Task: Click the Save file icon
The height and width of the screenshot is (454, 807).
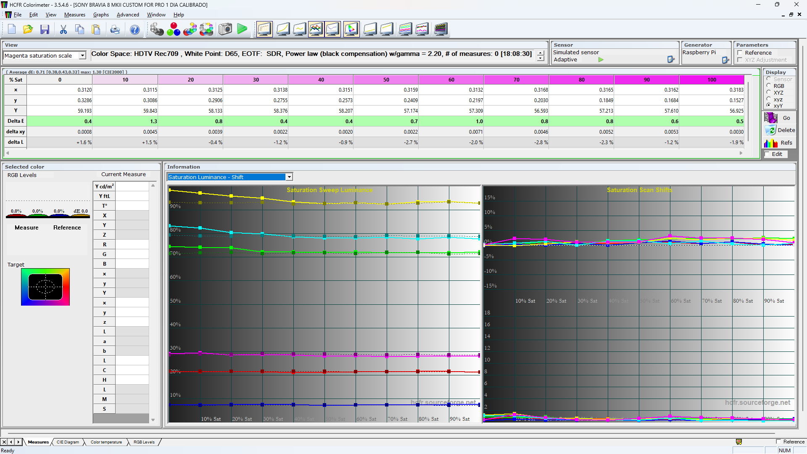Action: 45,29
